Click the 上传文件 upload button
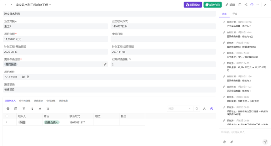 click(x=11, y=77)
